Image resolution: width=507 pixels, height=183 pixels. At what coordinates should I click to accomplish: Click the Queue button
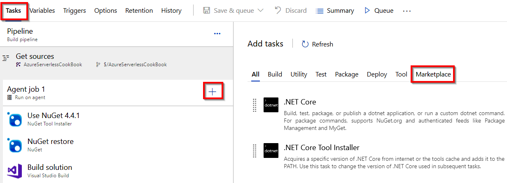379,11
